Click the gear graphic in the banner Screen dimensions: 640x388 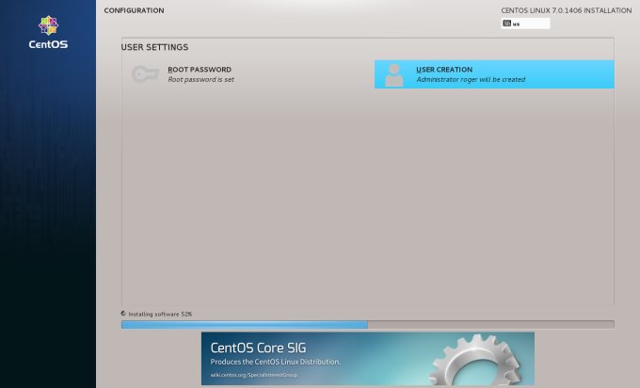tap(475, 360)
